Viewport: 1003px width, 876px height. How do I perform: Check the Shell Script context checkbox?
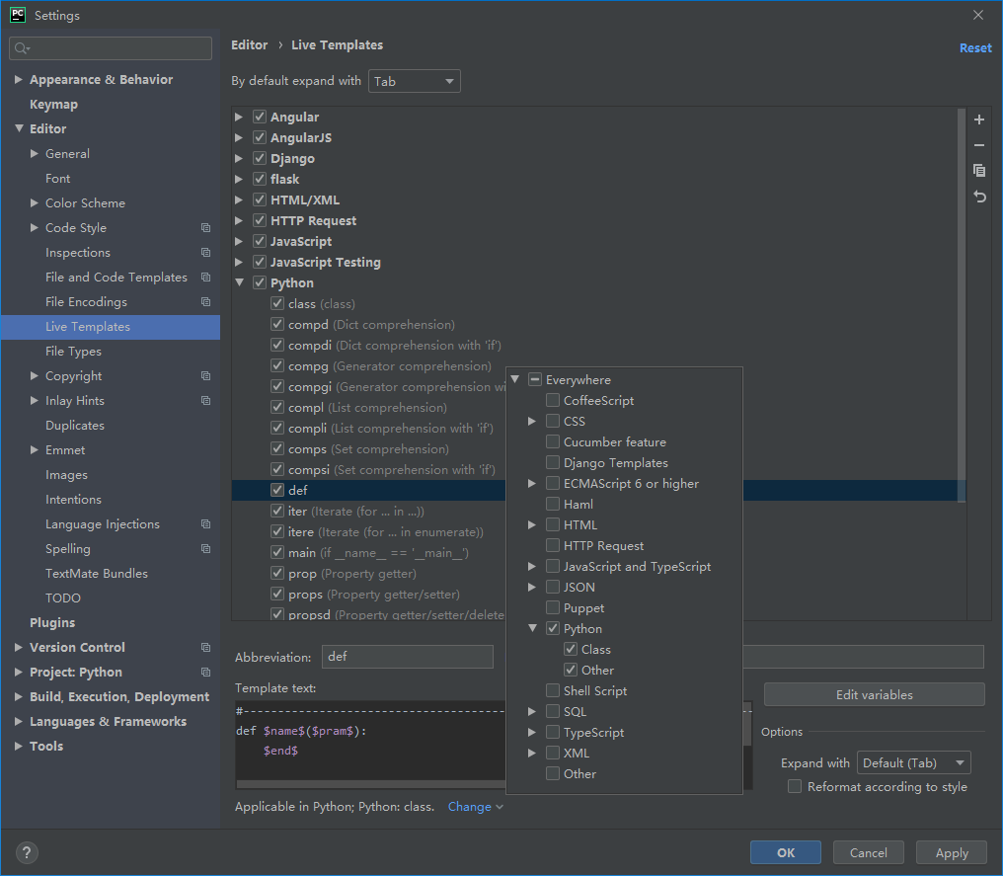tap(553, 691)
